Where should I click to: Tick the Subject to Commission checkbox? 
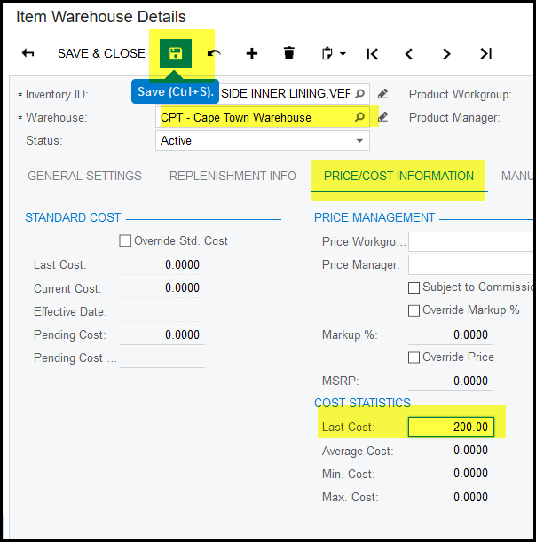pyautogui.click(x=414, y=287)
